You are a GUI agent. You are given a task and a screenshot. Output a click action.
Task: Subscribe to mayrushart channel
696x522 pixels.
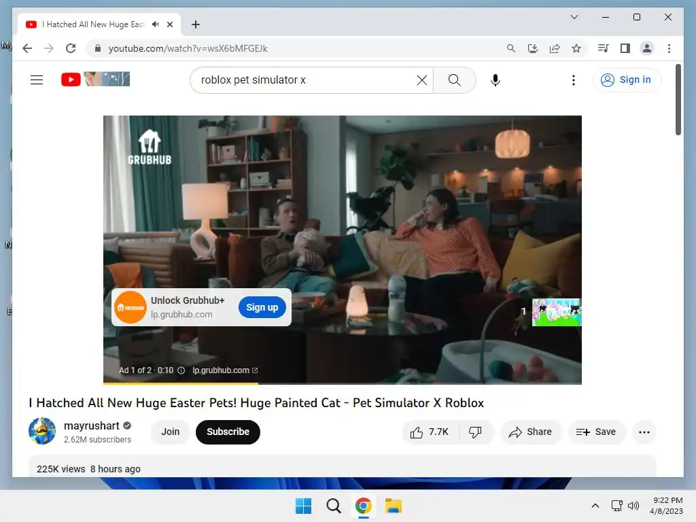click(228, 432)
